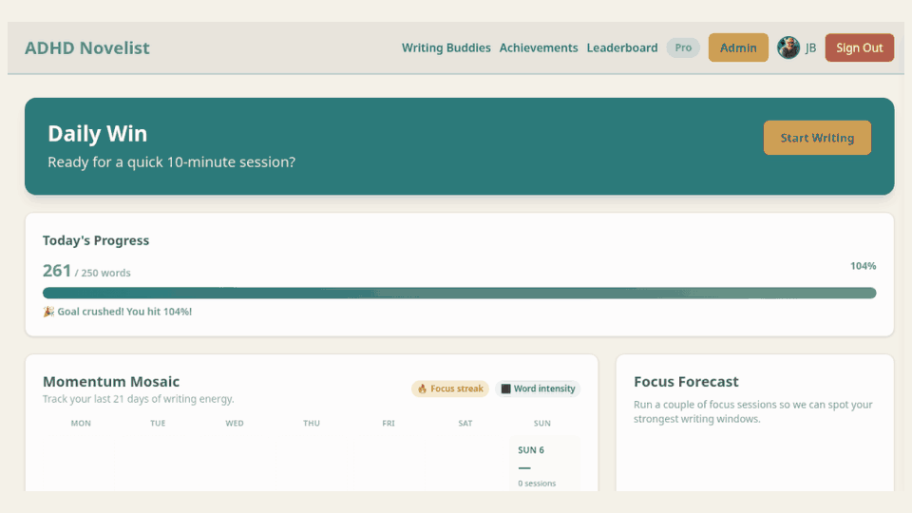Click the flame icon in Focus streak
912x513 pixels.
coord(422,389)
